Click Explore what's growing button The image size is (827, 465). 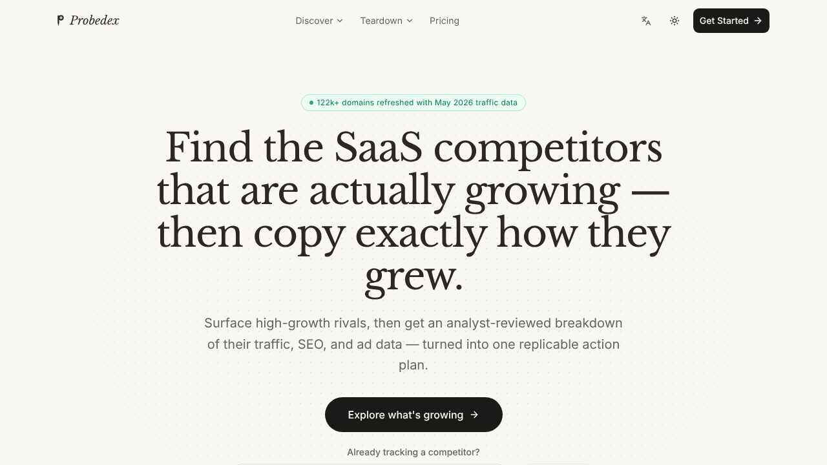[413, 415]
